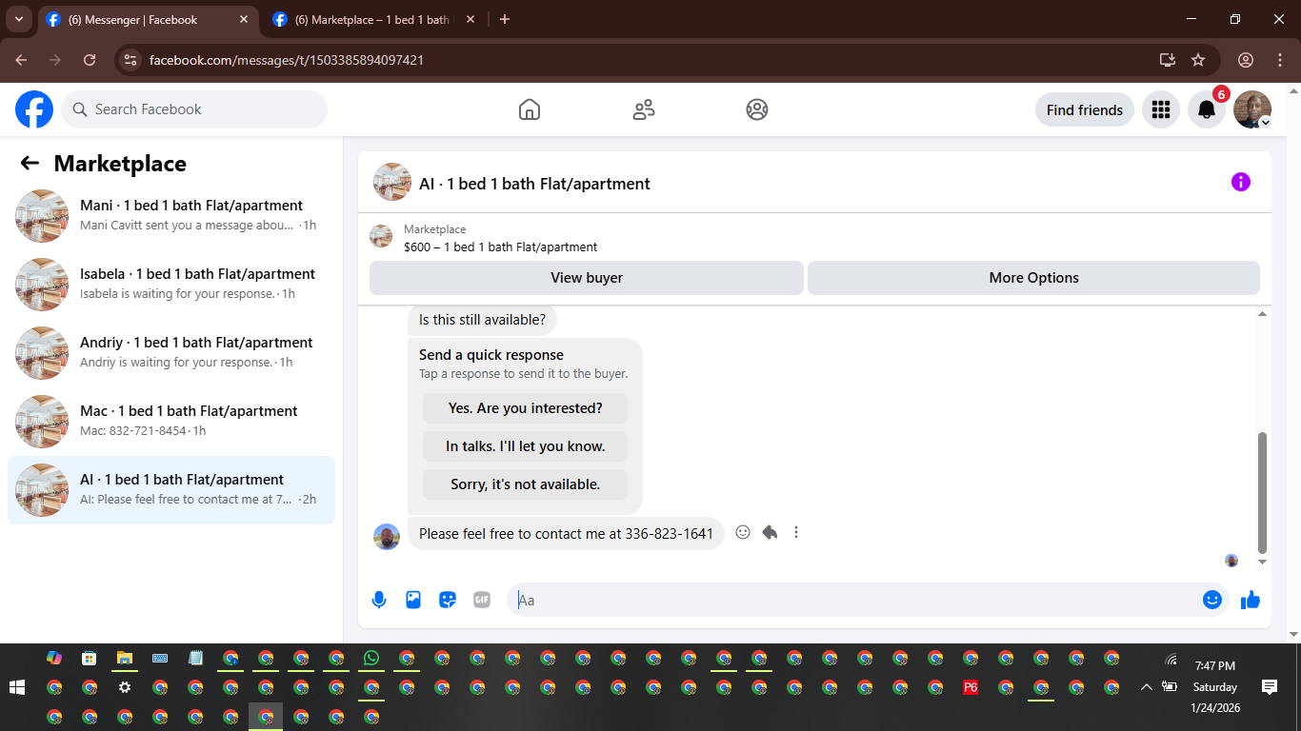The height and width of the screenshot is (731, 1301).
Task: Open WhatsApp from the taskbar
Action: pyautogui.click(x=371, y=658)
